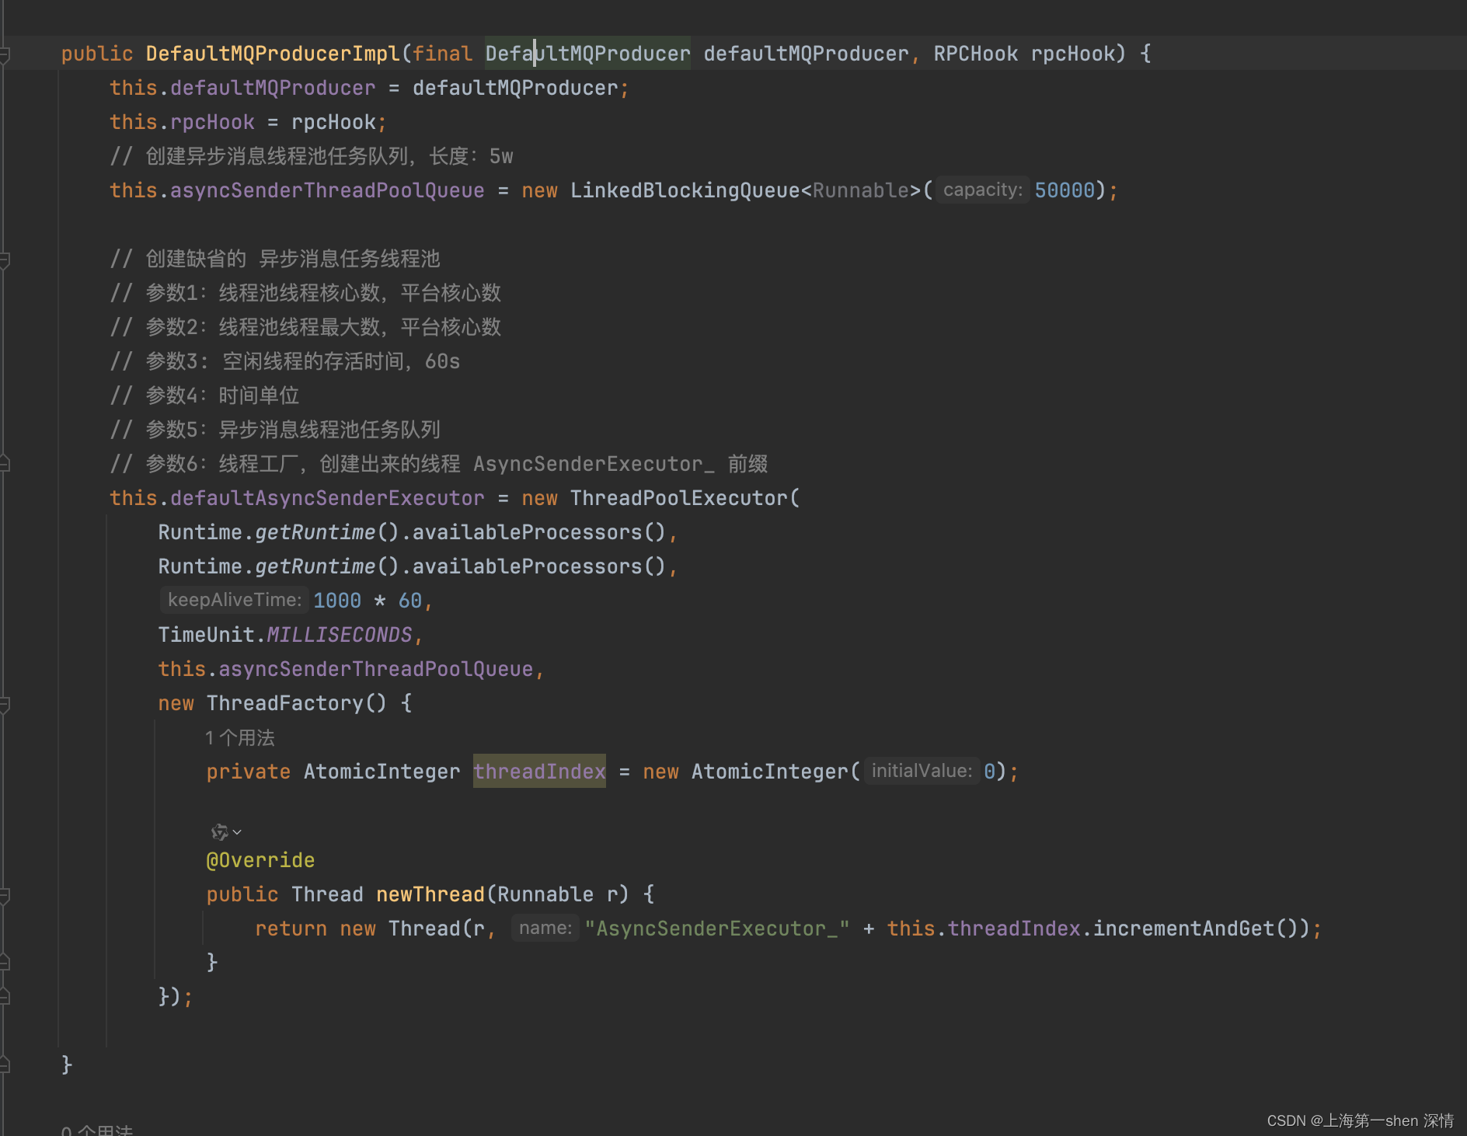The width and height of the screenshot is (1467, 1136).
Task: Click the comment '参数4: 时间单位'
Action: coord(204,396)
